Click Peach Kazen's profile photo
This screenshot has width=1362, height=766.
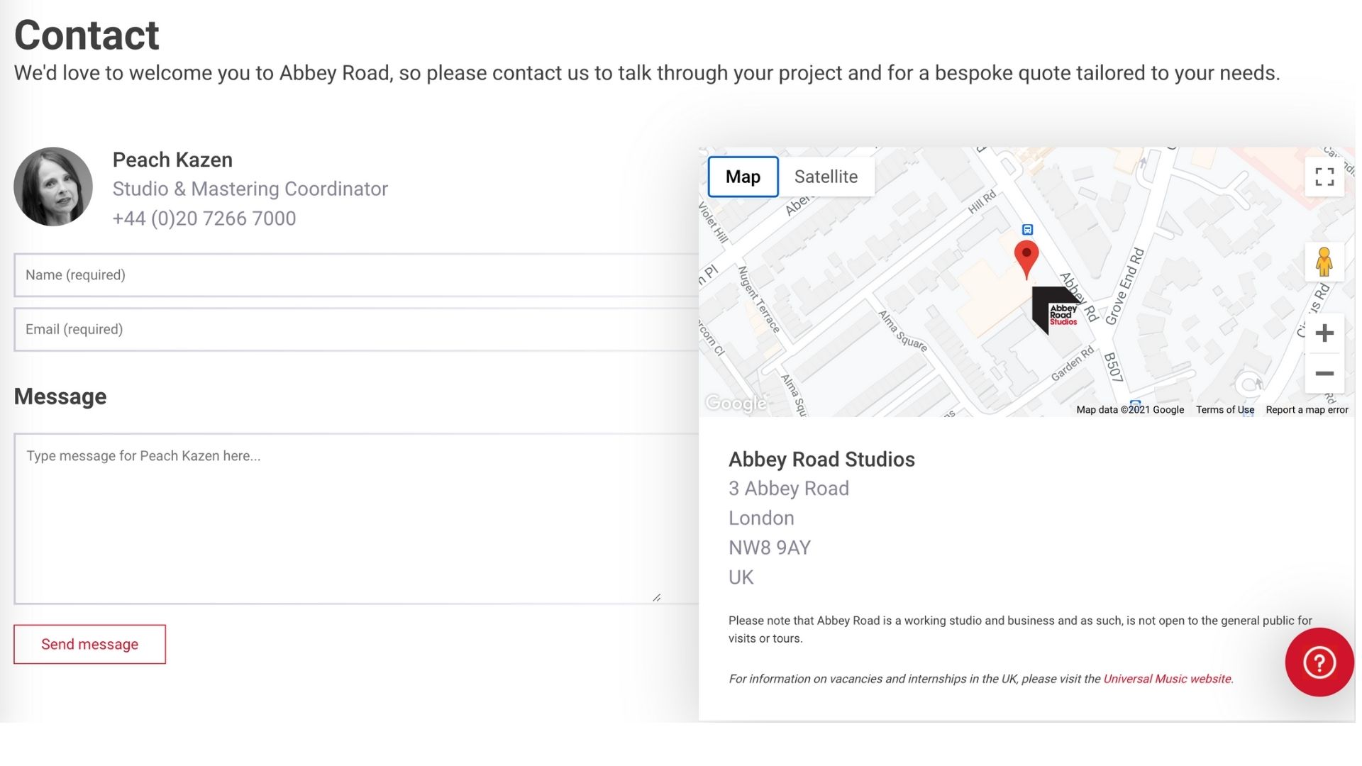53,187
